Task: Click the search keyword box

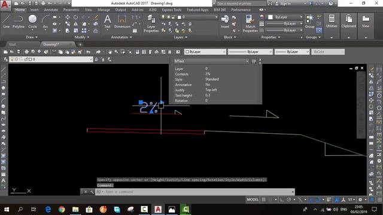Action: tap(241, 4)
